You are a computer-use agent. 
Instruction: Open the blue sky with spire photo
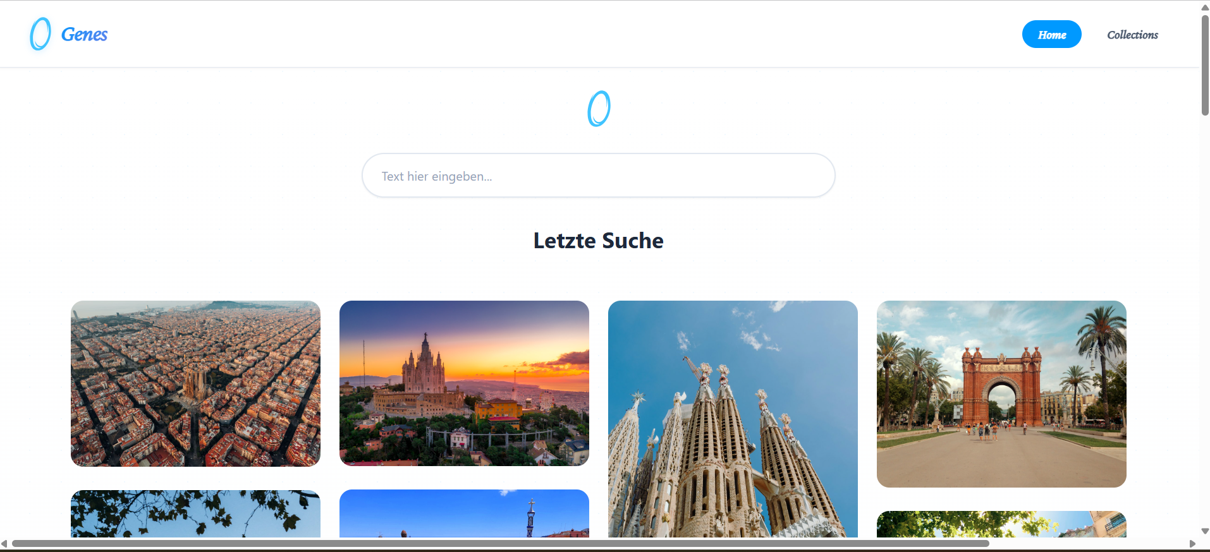tap(464, 513)
